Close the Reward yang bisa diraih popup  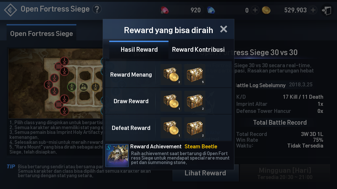point(224,29)
